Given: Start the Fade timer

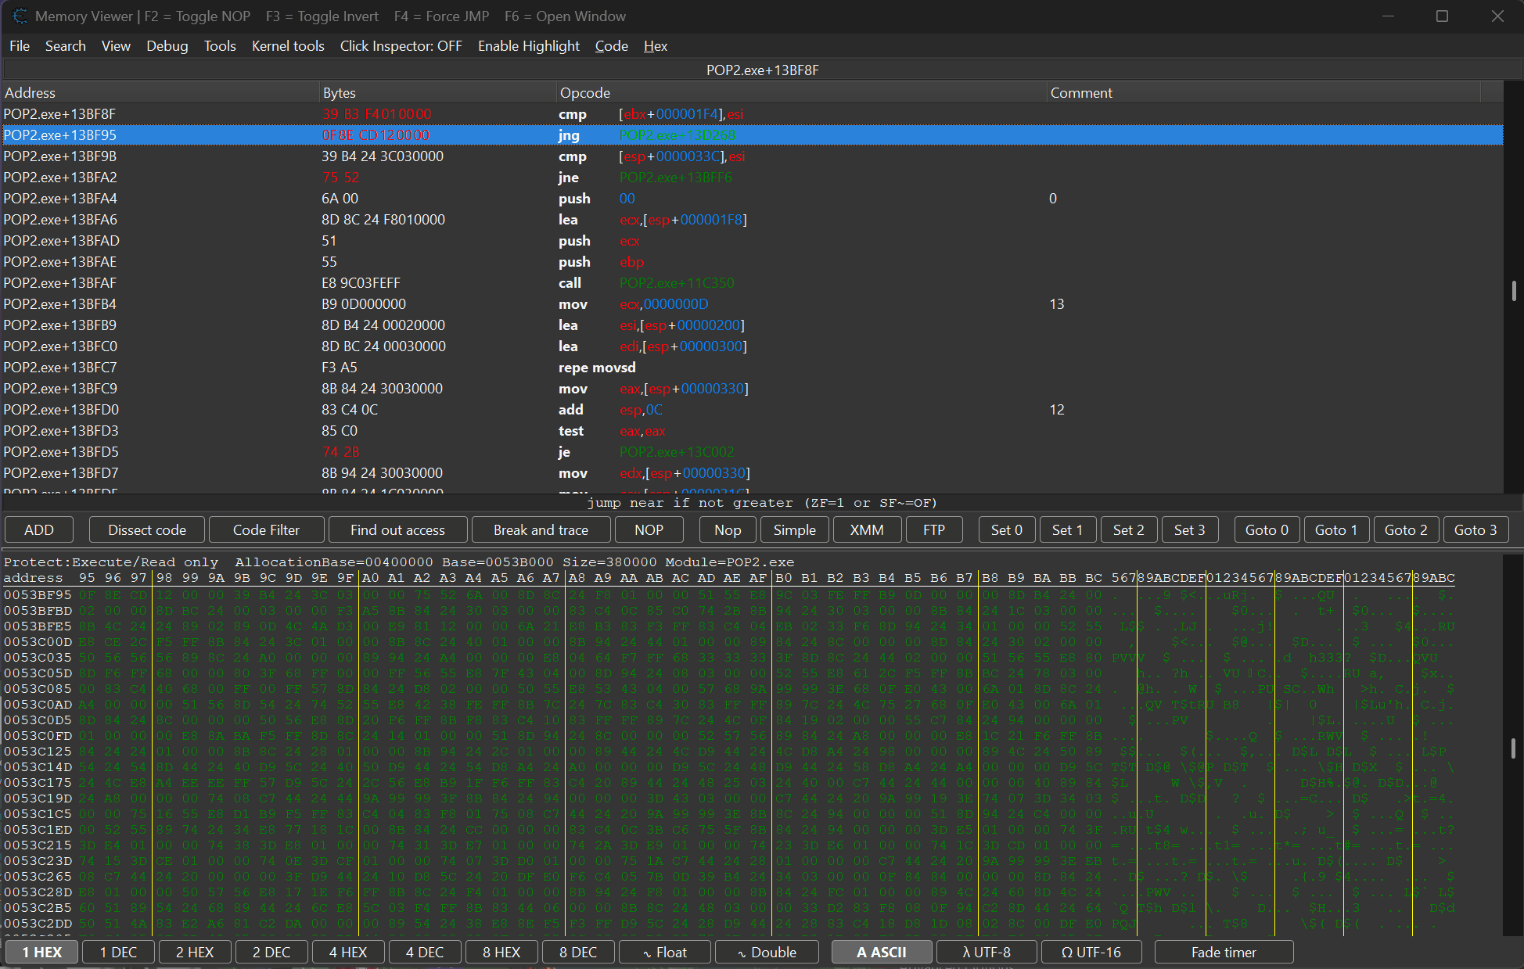Looking at the screenshot, I should coord(1224,952).
